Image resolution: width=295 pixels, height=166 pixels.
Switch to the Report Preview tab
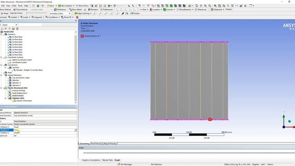pos(110,143)
